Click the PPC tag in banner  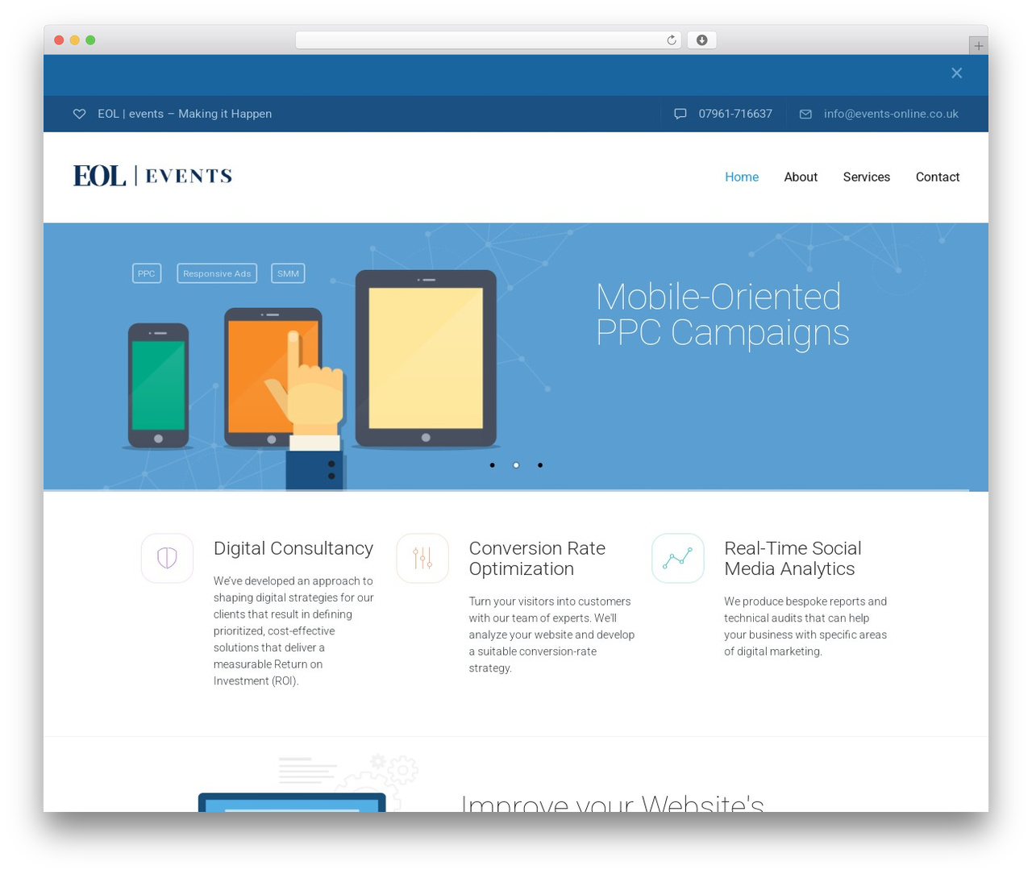[146, 273]
